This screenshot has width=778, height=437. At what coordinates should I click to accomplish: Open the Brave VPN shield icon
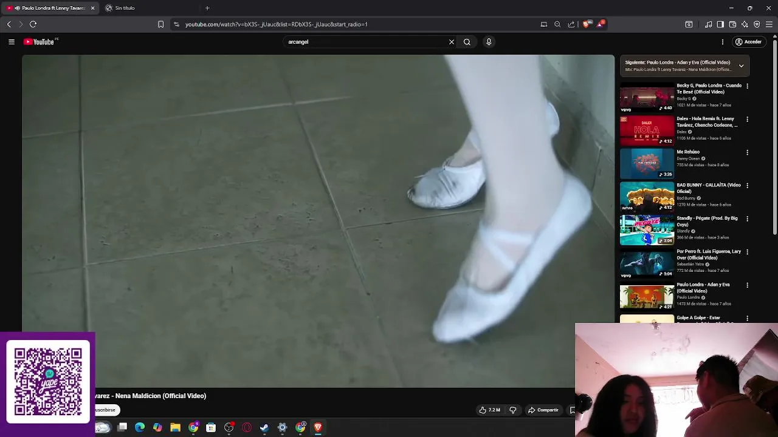757,24
